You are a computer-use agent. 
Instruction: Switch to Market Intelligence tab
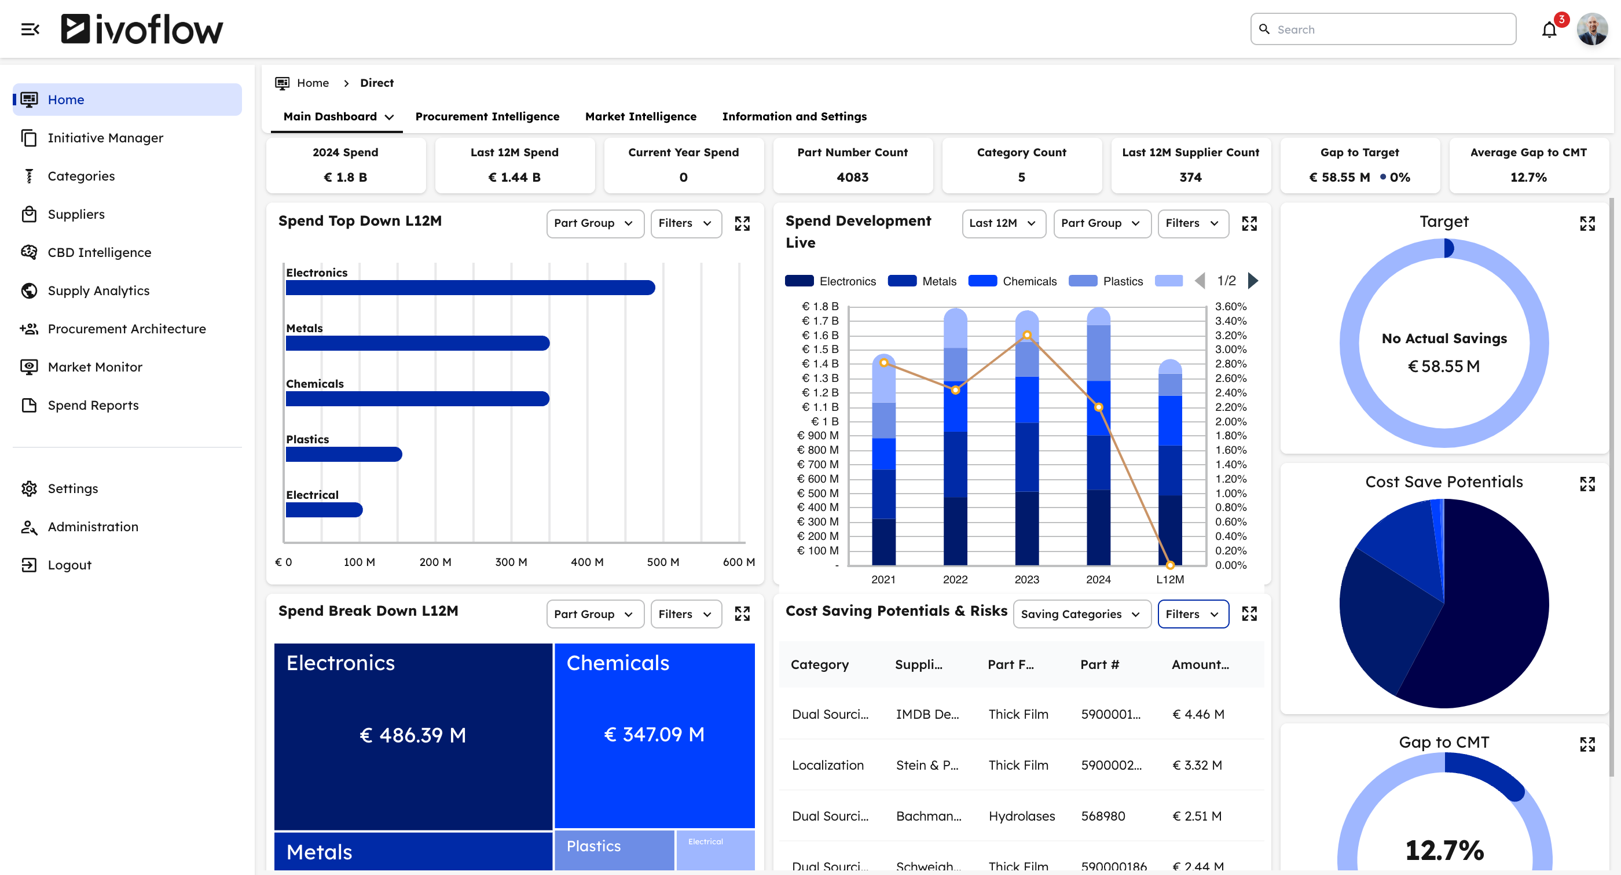pos(641,116)
